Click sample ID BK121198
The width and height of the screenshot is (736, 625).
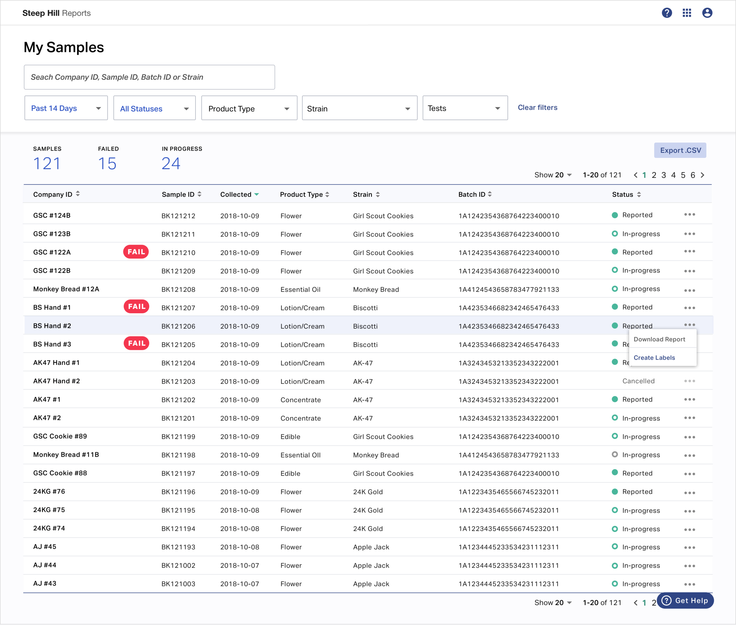point(178,455)
